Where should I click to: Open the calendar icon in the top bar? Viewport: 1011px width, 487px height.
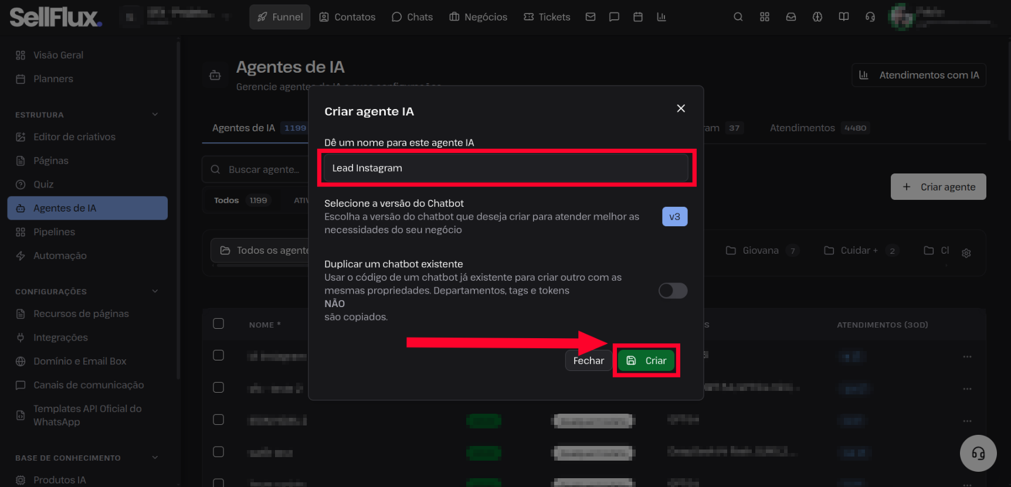point(638,17)
